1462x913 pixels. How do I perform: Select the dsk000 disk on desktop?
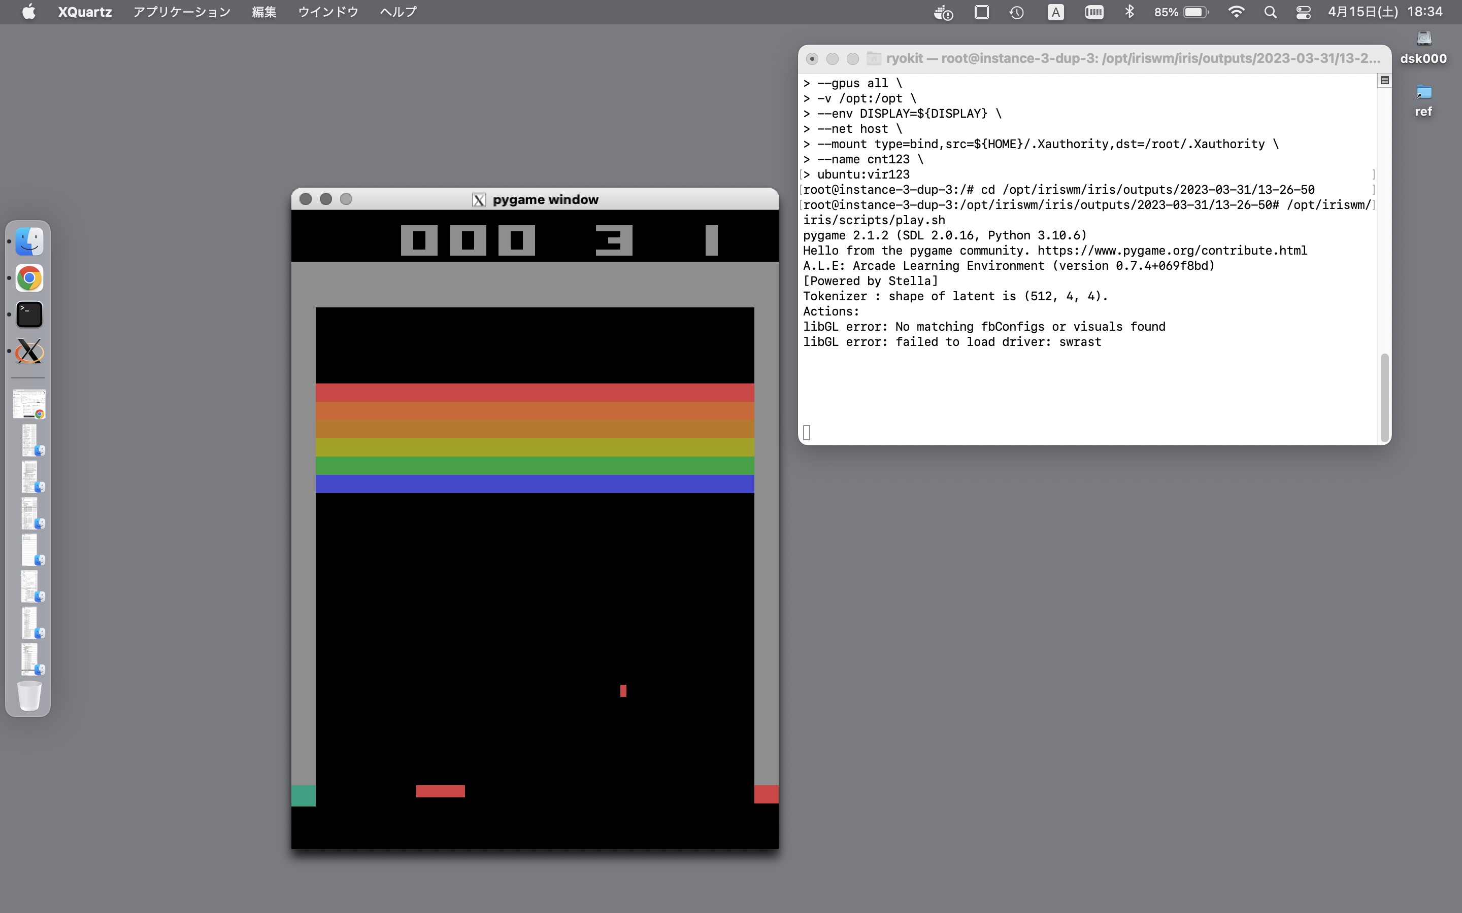click(x=1423, y=47)
